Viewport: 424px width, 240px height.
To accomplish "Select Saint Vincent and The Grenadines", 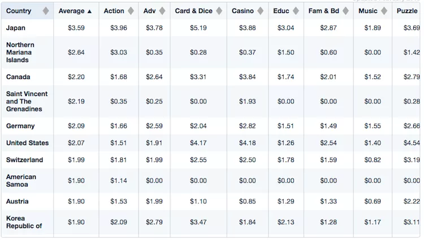I will coord(27,101).
